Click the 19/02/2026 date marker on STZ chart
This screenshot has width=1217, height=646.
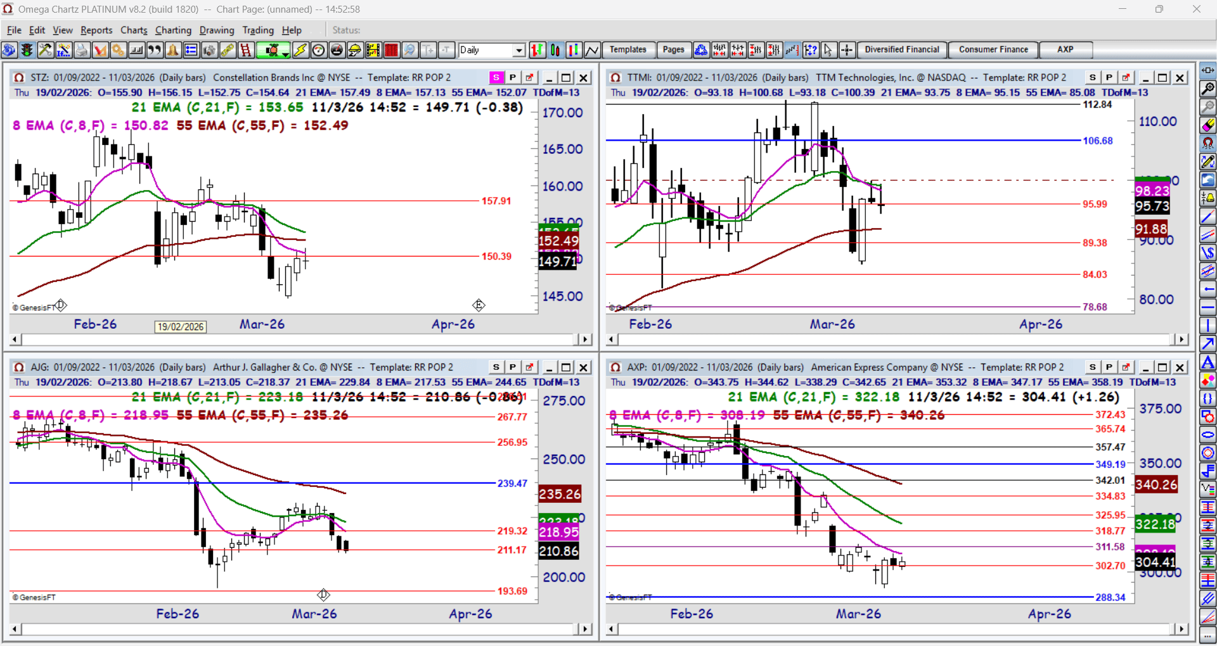pyautogui.click(x=181, y=327)
